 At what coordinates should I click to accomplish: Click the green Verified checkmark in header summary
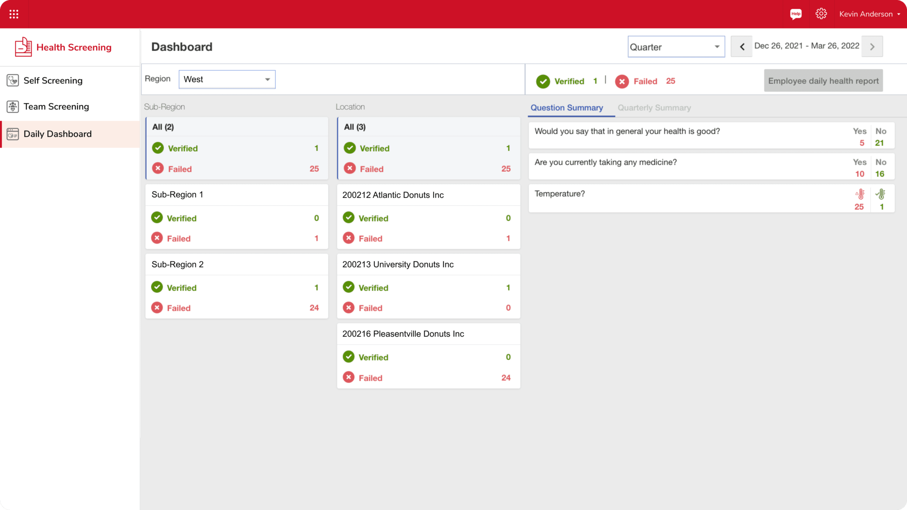[543, 81]
